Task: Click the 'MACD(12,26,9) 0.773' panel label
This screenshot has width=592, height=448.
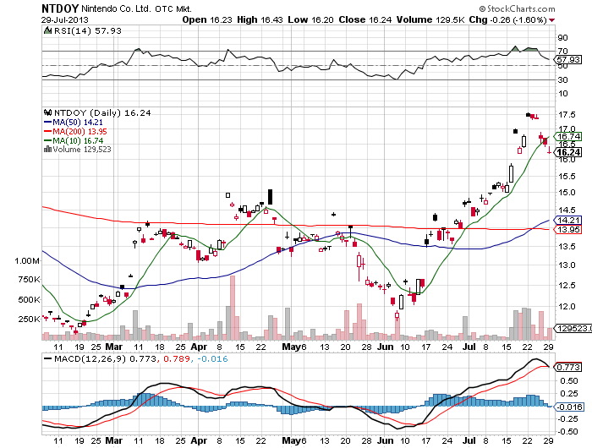Action: click(105, 358)
